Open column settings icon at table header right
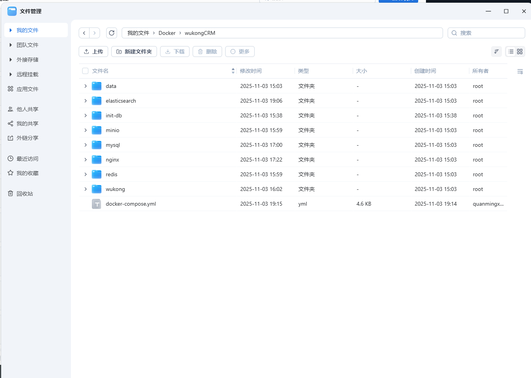 520,72
